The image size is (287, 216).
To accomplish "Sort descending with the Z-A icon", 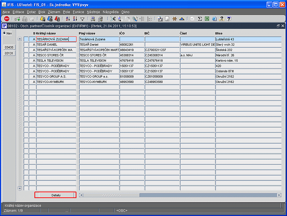I will 75,19.
